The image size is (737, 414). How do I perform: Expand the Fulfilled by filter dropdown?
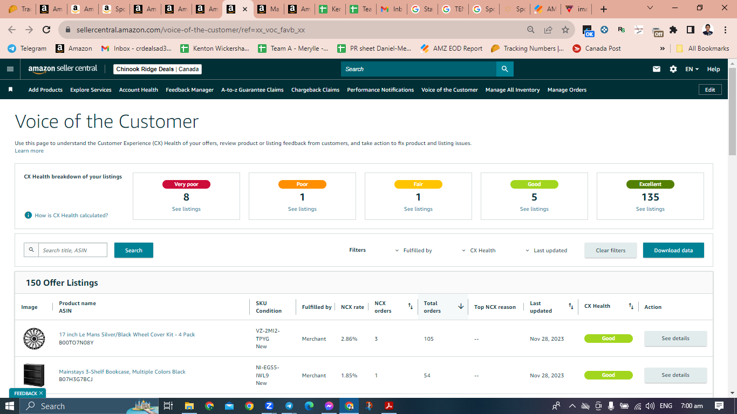(x=414, y=250)
